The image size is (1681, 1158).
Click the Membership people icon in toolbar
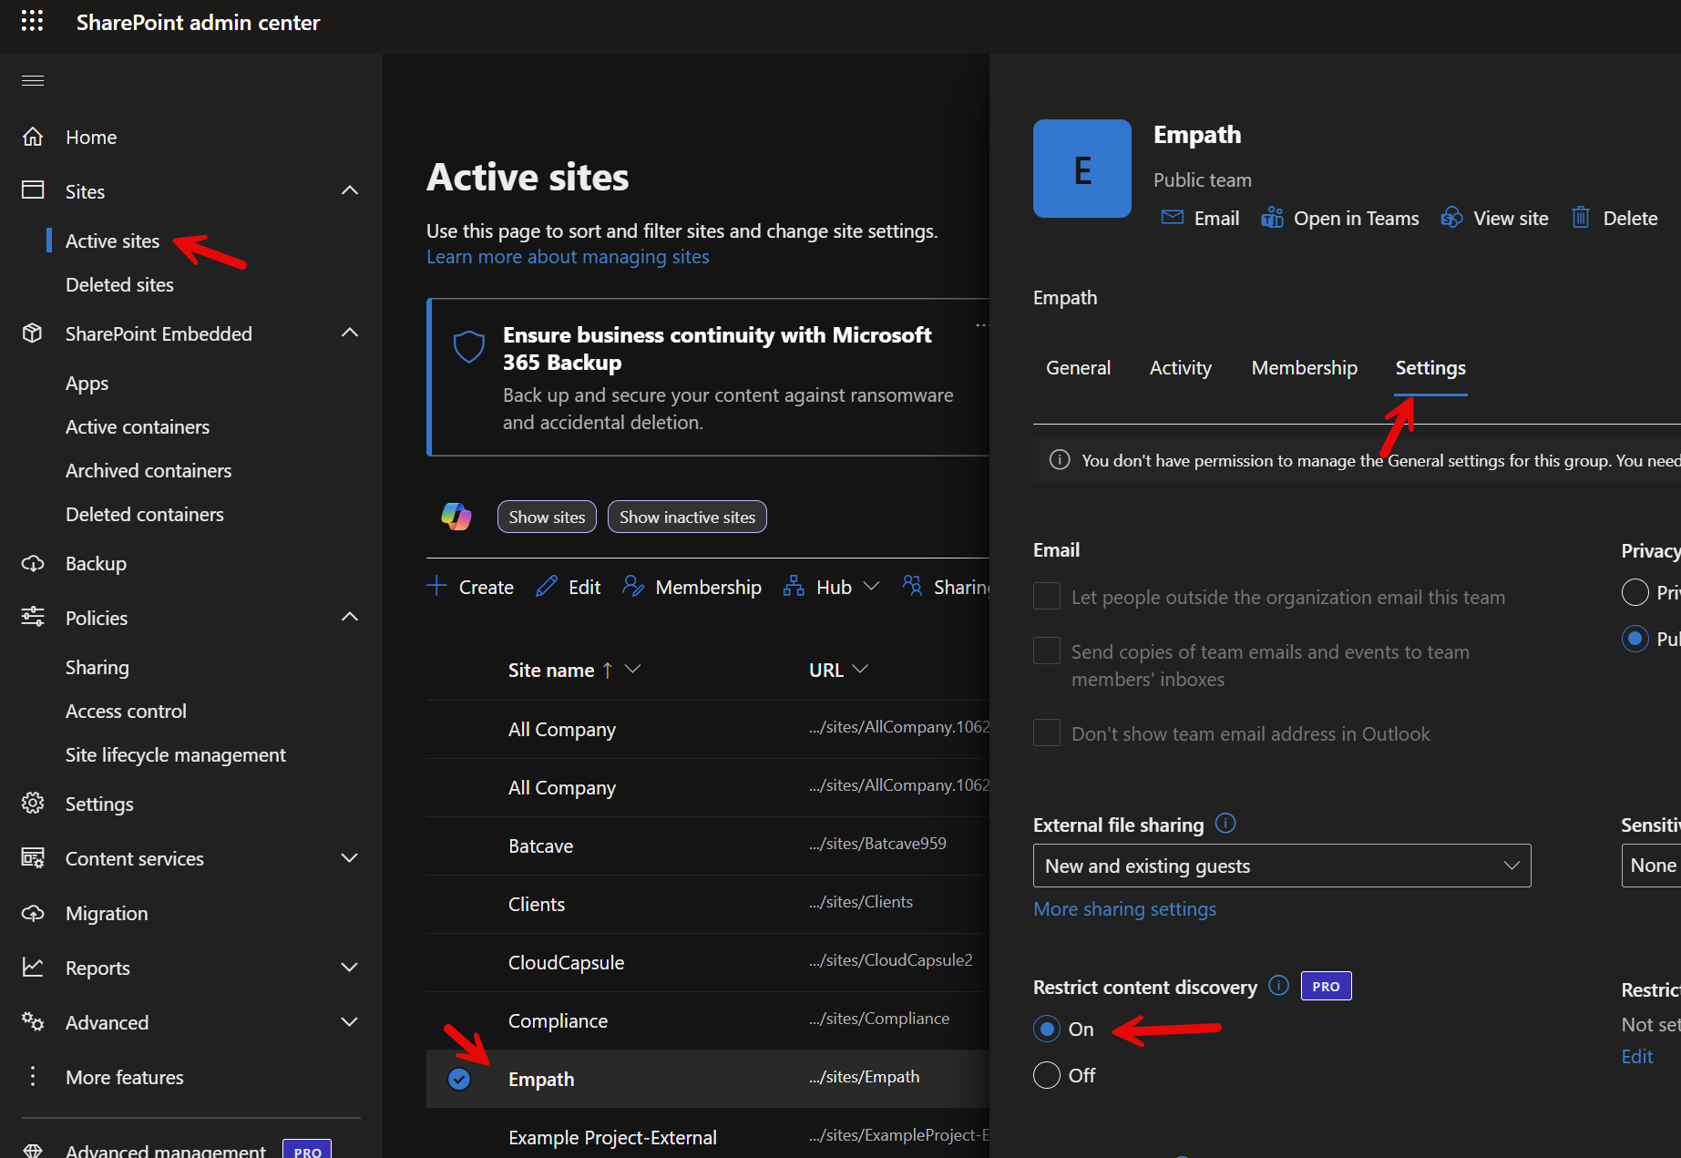click(x=633, y=586)
